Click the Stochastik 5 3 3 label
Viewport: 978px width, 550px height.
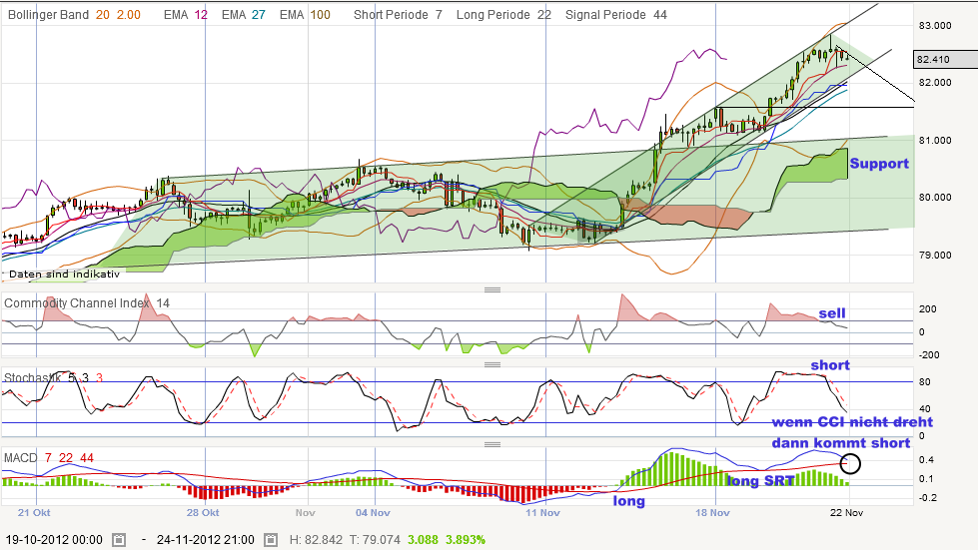[x=53, y=377]
